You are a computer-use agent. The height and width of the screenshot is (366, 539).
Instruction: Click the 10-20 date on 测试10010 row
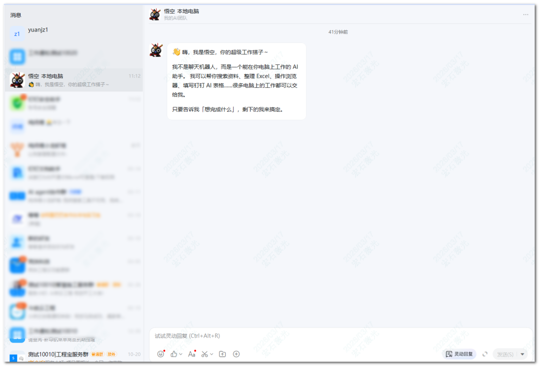134,355
